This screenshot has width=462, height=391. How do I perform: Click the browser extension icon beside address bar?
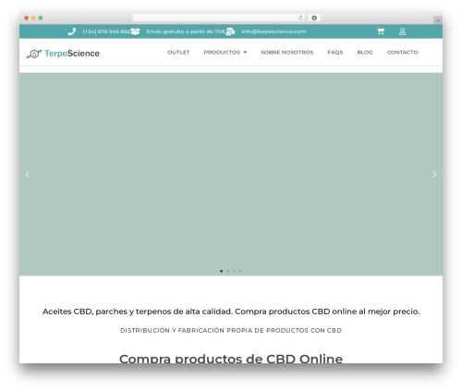(314, 18)
